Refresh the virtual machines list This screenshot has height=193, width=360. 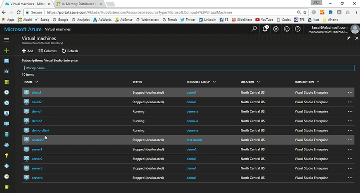click(x=70, y=51)
